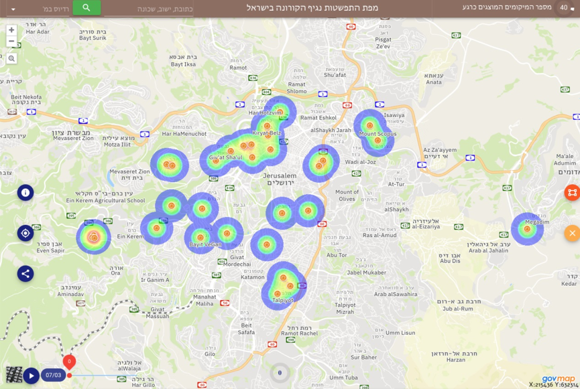Image resolution: width=580 pixels, height=389 pixels.
Task: Center map on my location
Action: [x=25, y=233]
